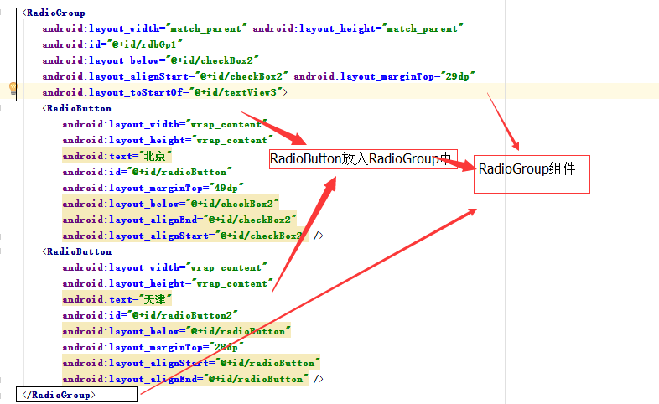This screenshot has width=659, height=404.
Task: Click the android:id="@+id/rdbGp1" line
Action: click(112, 44)
